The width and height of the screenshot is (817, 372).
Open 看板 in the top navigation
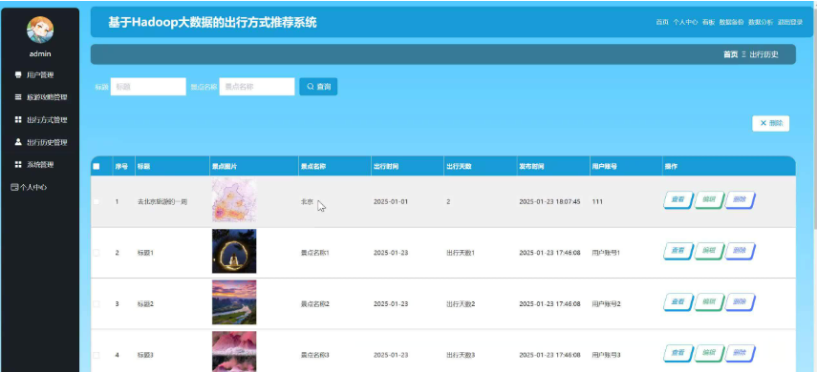tap(708, 22)
